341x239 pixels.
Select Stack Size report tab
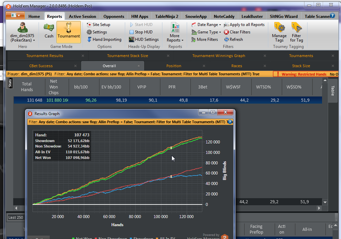[x=301, y=66]
